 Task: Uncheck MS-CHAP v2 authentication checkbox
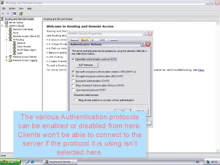(73, 72)
